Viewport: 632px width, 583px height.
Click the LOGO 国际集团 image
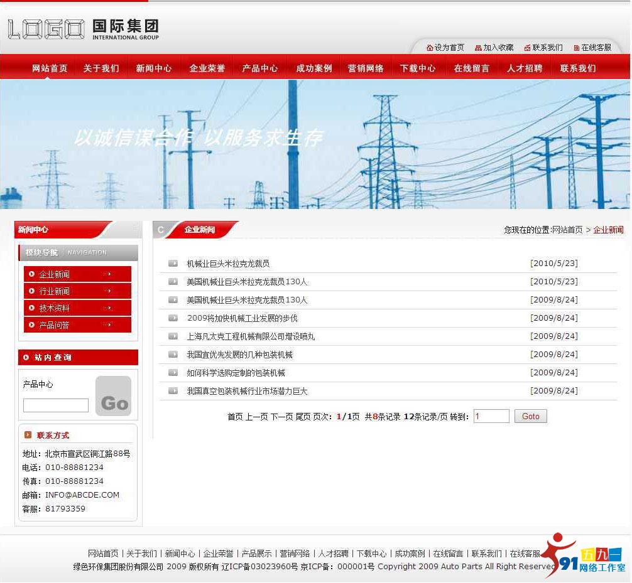click(x=83, y=29)
